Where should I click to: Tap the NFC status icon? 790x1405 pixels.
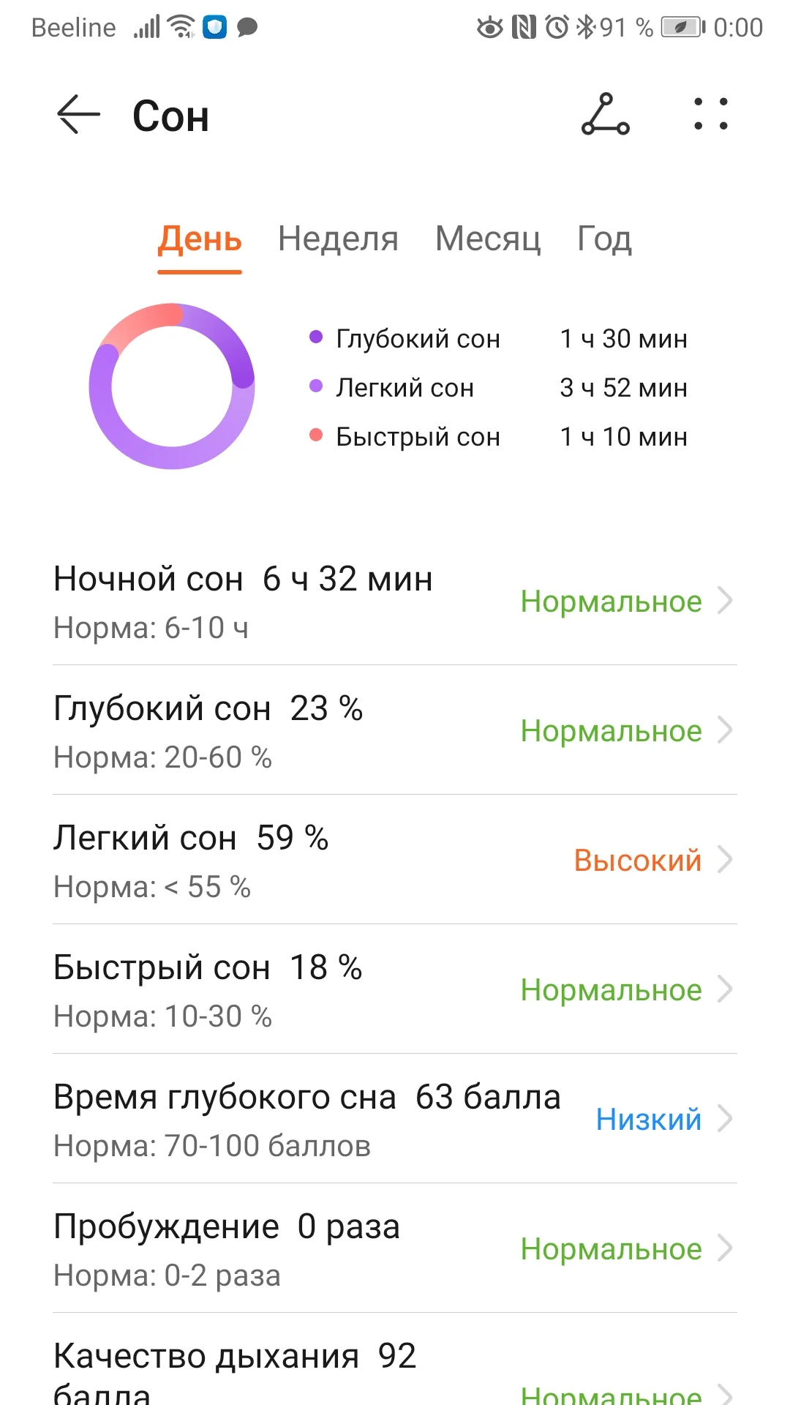tap(524, 28)
